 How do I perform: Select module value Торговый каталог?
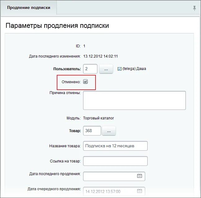pyautogui.click(x=98, y=118)
